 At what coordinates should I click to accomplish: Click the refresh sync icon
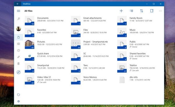tap(19, 95)
